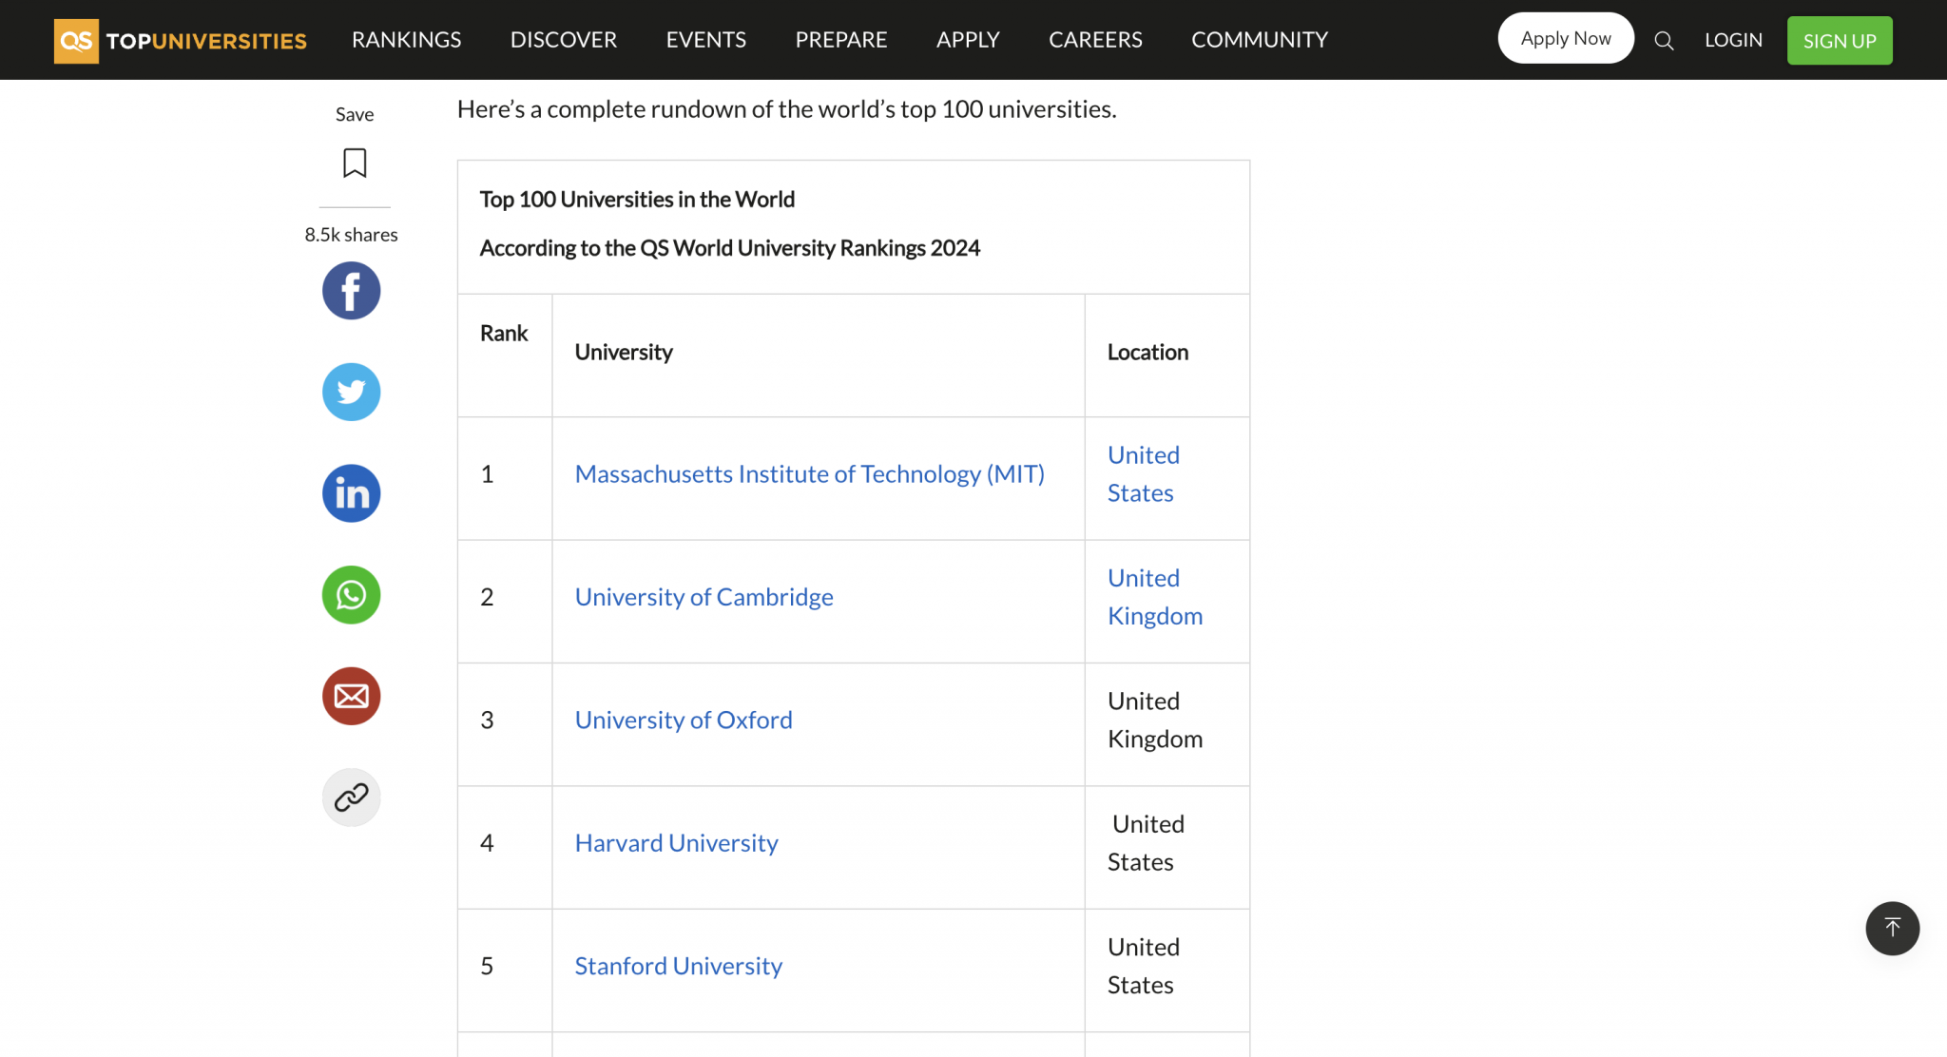Viewport: 1947px width, 1057px height.
Task: Share through WhatsApp icon
Action: pyautogui.click(x=351, y=595)
